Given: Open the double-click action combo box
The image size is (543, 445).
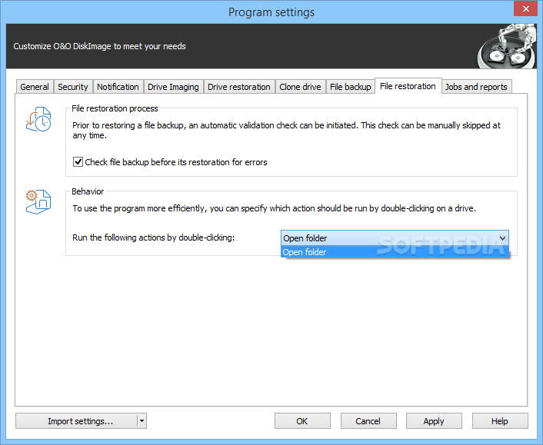Looking at the screenshot, I should (x=395, y=238).
